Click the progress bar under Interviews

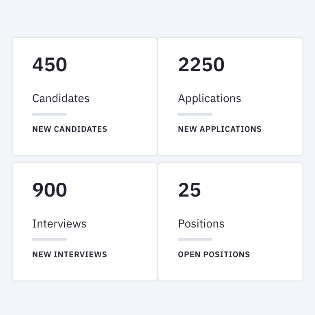point(49,240)
